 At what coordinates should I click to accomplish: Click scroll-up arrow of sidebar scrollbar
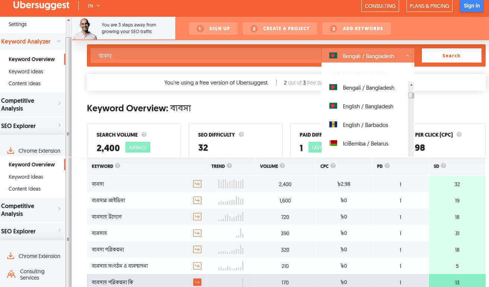click(68, 20)
